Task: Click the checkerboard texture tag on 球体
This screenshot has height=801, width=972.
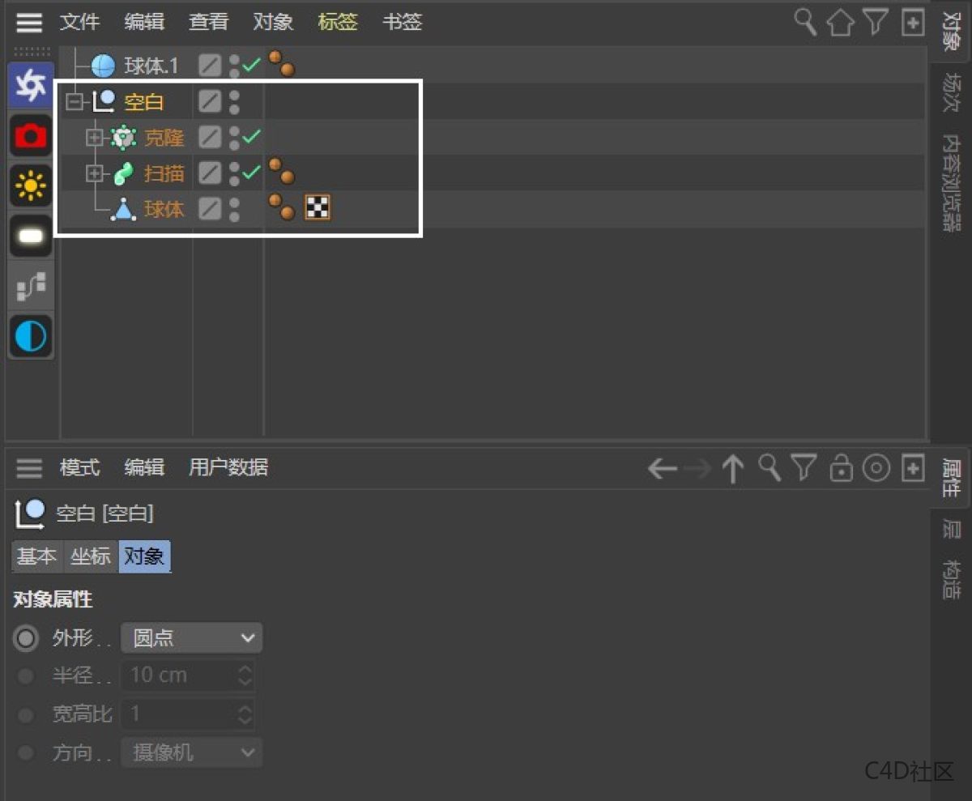Action: (x=317, y=209)
